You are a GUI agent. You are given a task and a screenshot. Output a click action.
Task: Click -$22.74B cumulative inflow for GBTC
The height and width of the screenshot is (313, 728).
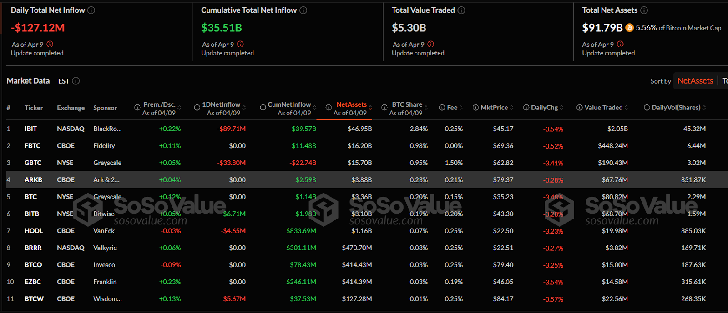(303, 163)
